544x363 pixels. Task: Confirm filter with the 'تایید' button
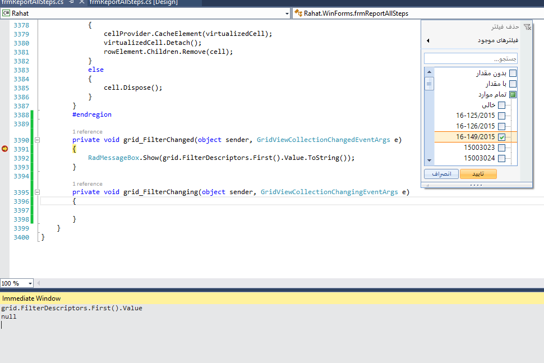pos(478,174)
